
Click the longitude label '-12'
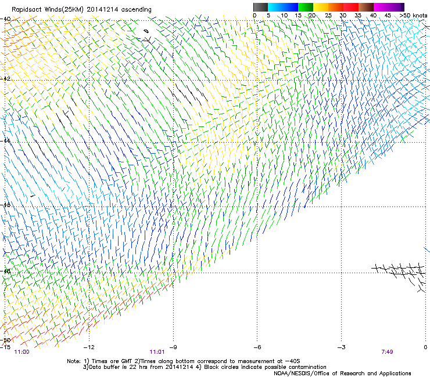(89, 347)
